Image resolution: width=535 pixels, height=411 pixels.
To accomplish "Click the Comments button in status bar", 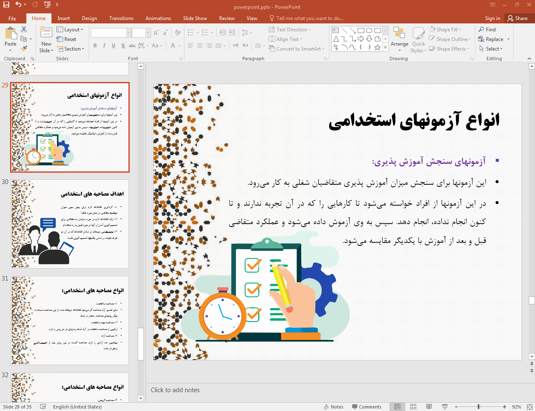I will pyautogui.click(x=366, y=406).
